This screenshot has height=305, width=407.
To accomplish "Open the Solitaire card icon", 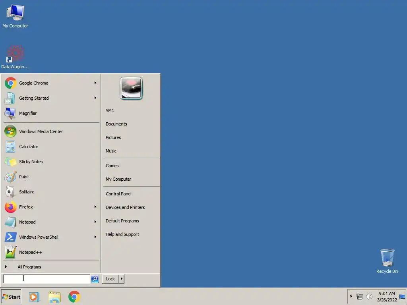I will [x=10, y=192].
